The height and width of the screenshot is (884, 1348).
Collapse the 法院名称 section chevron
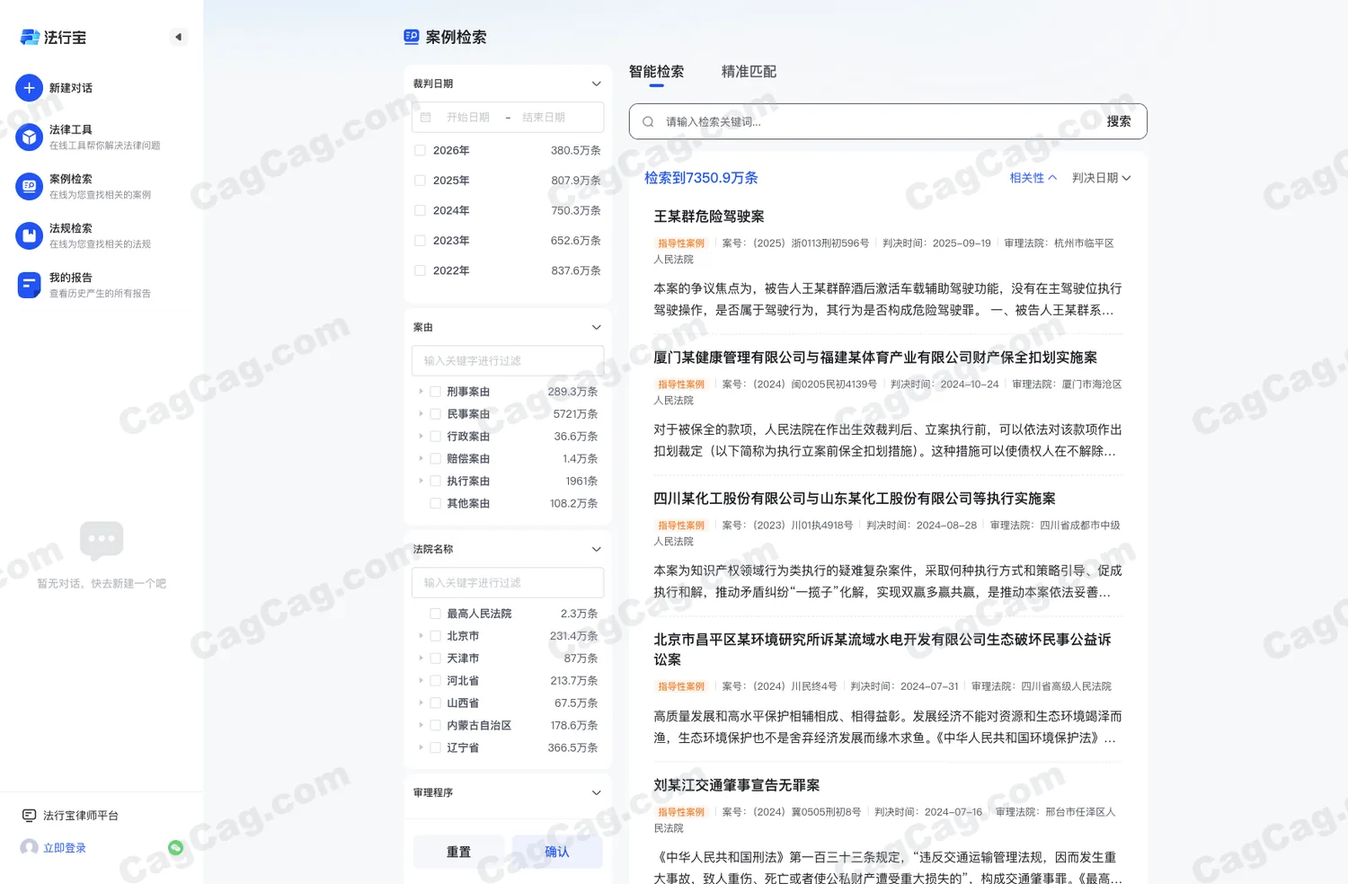click(596, 549)
